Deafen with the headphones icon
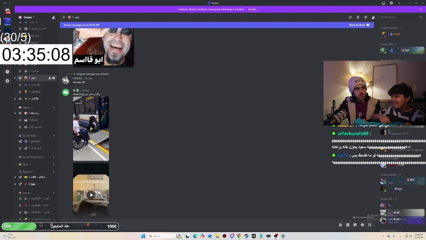 click(41, 225)
